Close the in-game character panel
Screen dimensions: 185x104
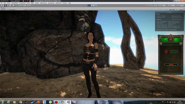click(x=182, y=37)
